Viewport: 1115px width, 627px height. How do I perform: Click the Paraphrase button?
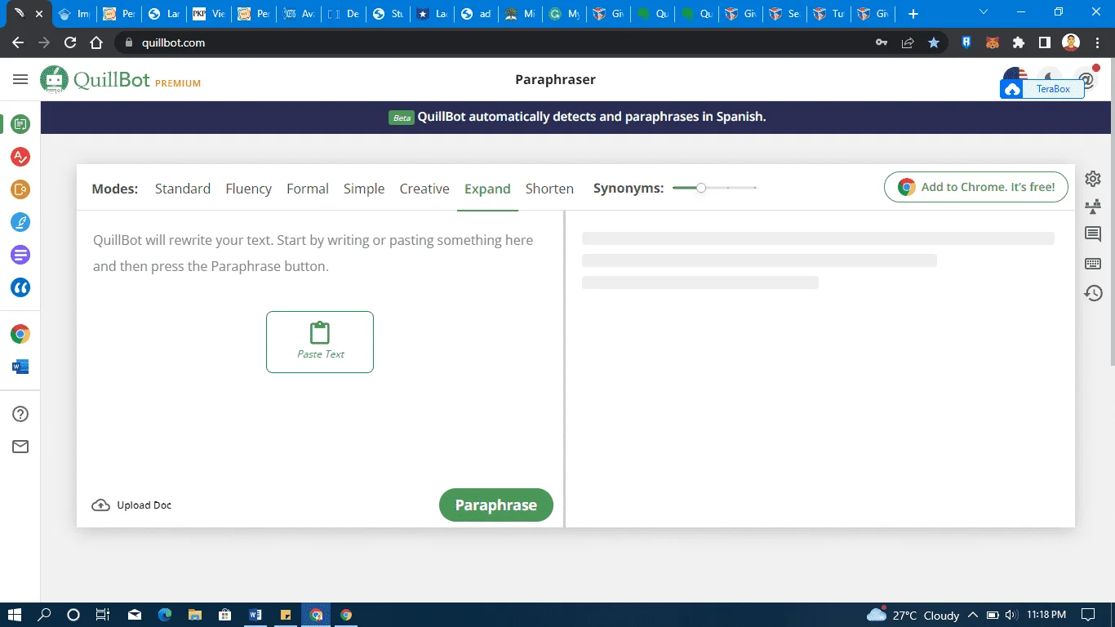pyautogui.click(x=496, y=505)
